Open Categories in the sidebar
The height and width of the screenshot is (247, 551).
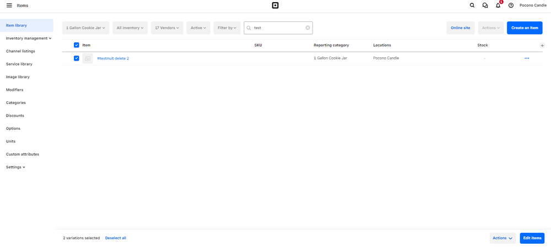16,103
